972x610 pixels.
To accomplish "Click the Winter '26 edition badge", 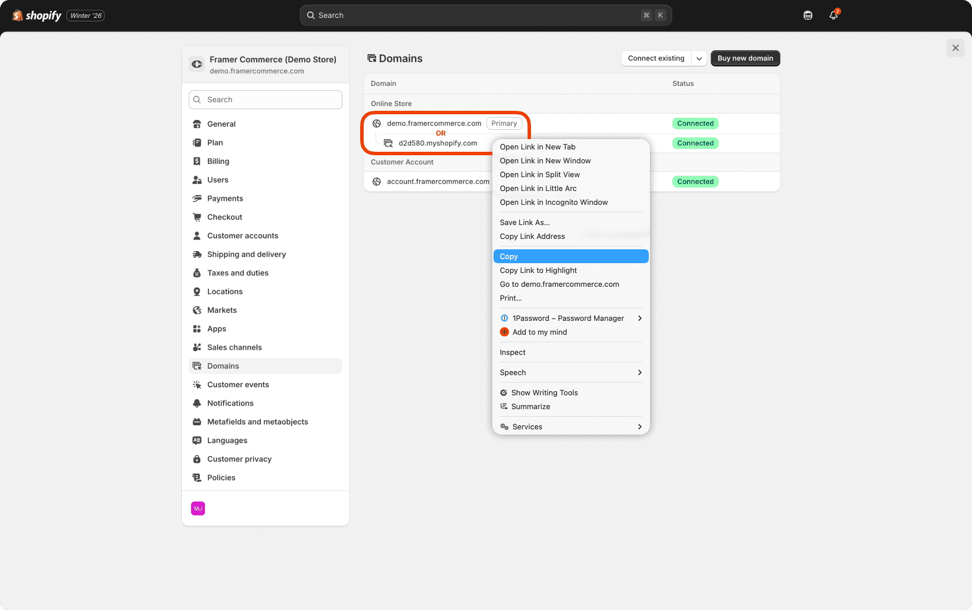I will point(85,16).
